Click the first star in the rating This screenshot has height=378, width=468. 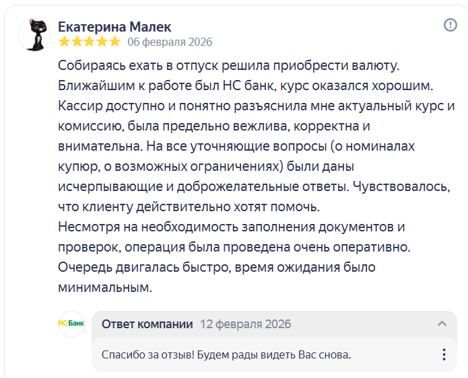(x=65, y=42)
